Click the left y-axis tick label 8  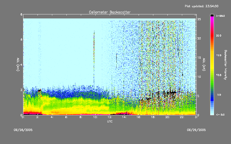(21, 14)
